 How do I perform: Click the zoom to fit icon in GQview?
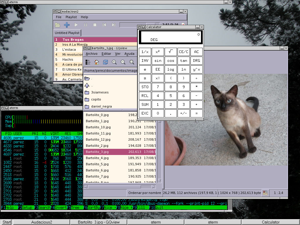[x=132, y=62]
